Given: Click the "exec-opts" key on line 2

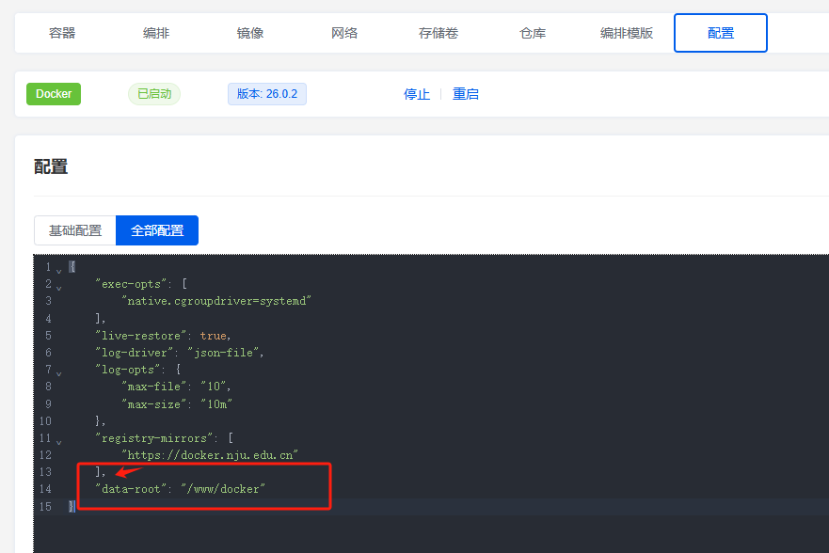Looking at the screenshot, I should tap(131, 284).
